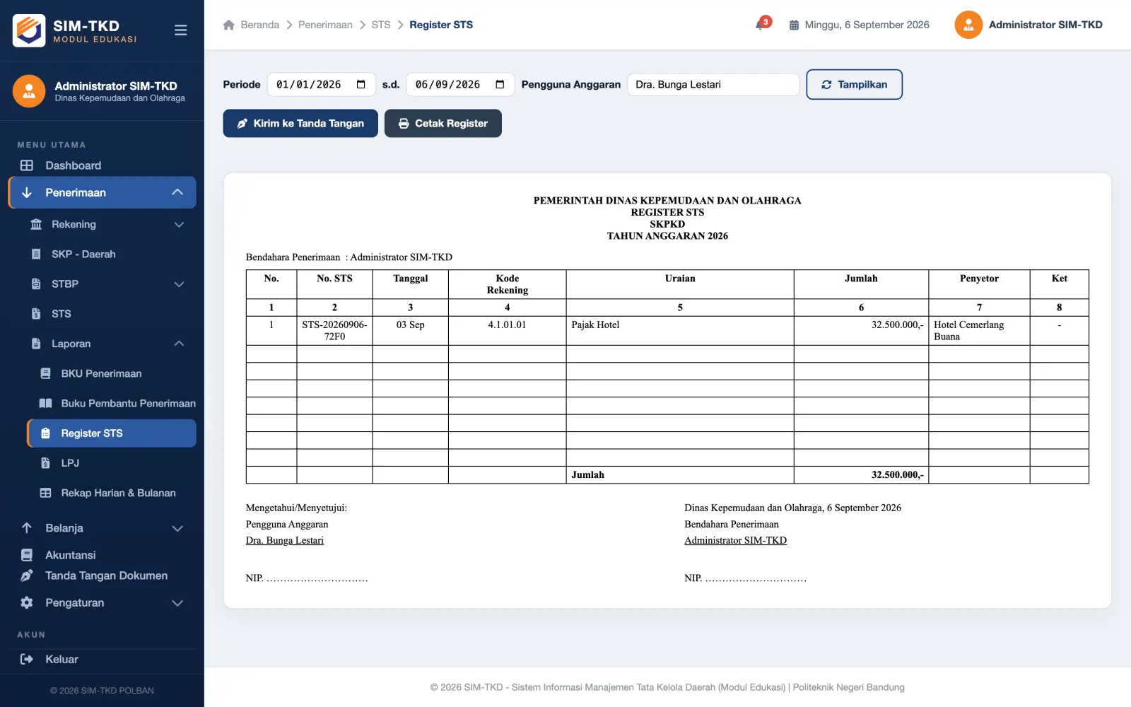
Task: Open the STS sidebar menu item
Action: pyautogui.click(x=112, y=314)
